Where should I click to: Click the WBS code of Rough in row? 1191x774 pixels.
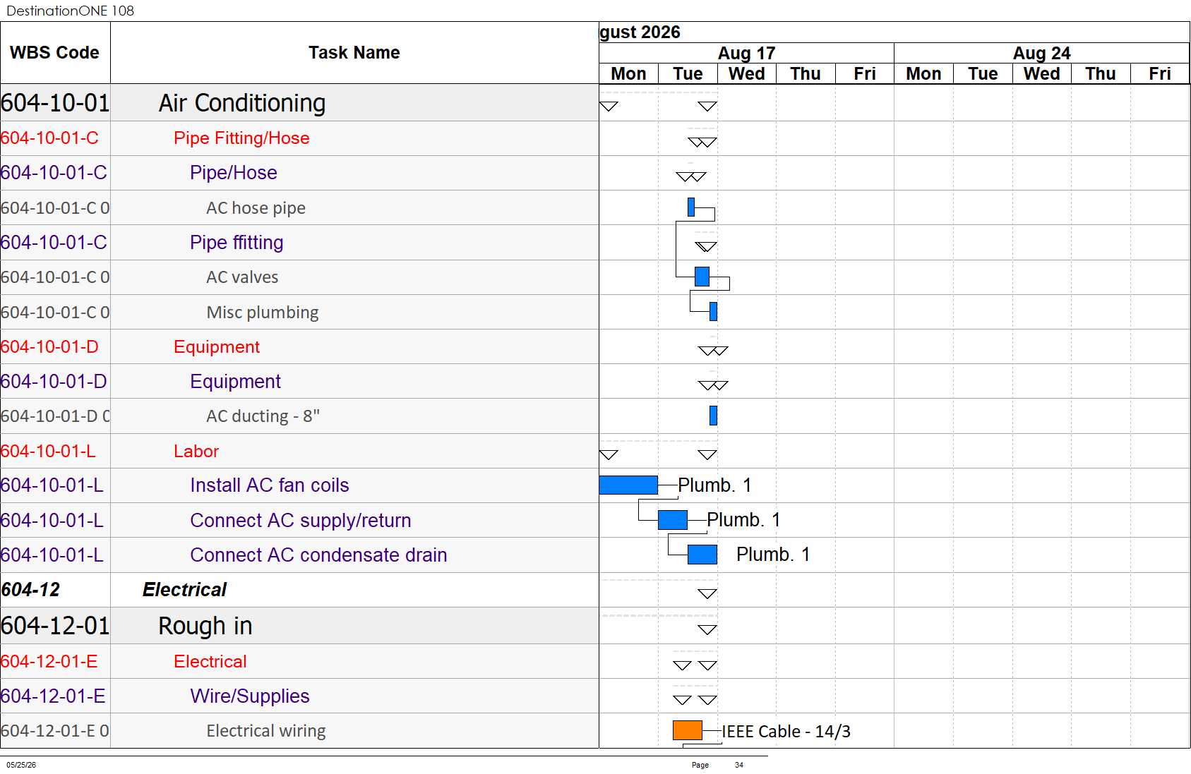coord(55,626)
